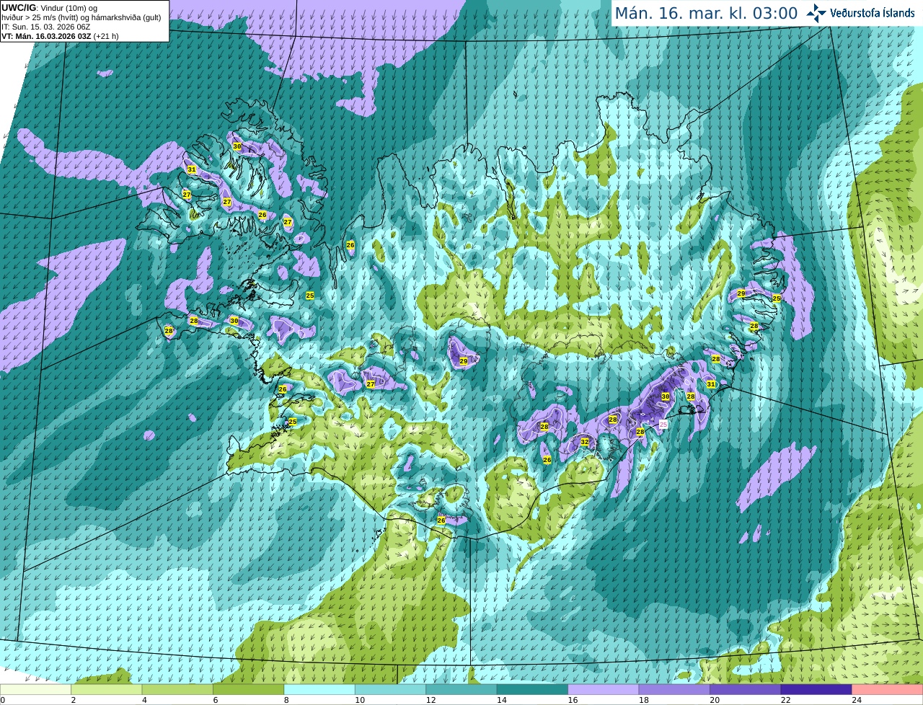Click the UWC/IG Vindur (10m) title line
Viewport: 923px width, 705px height.
click(50, 7)
